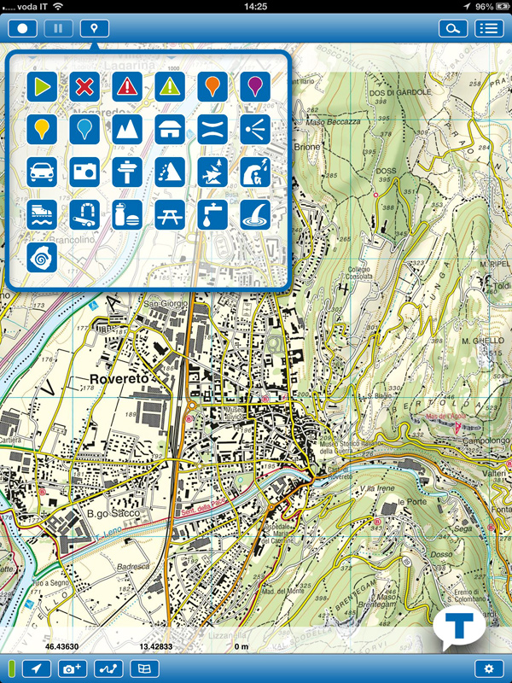This screenshot has width=512, height=683.
Task: Pick the purple pin marker
Action: (255, 87)
